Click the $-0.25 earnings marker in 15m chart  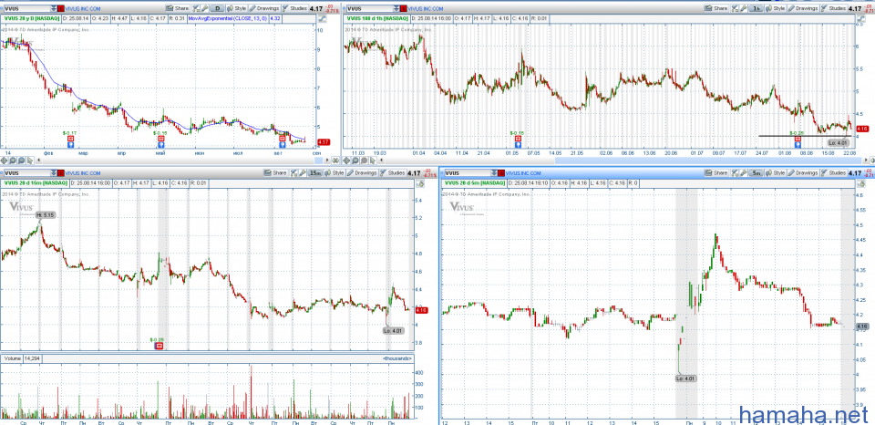tap(159, 346)
